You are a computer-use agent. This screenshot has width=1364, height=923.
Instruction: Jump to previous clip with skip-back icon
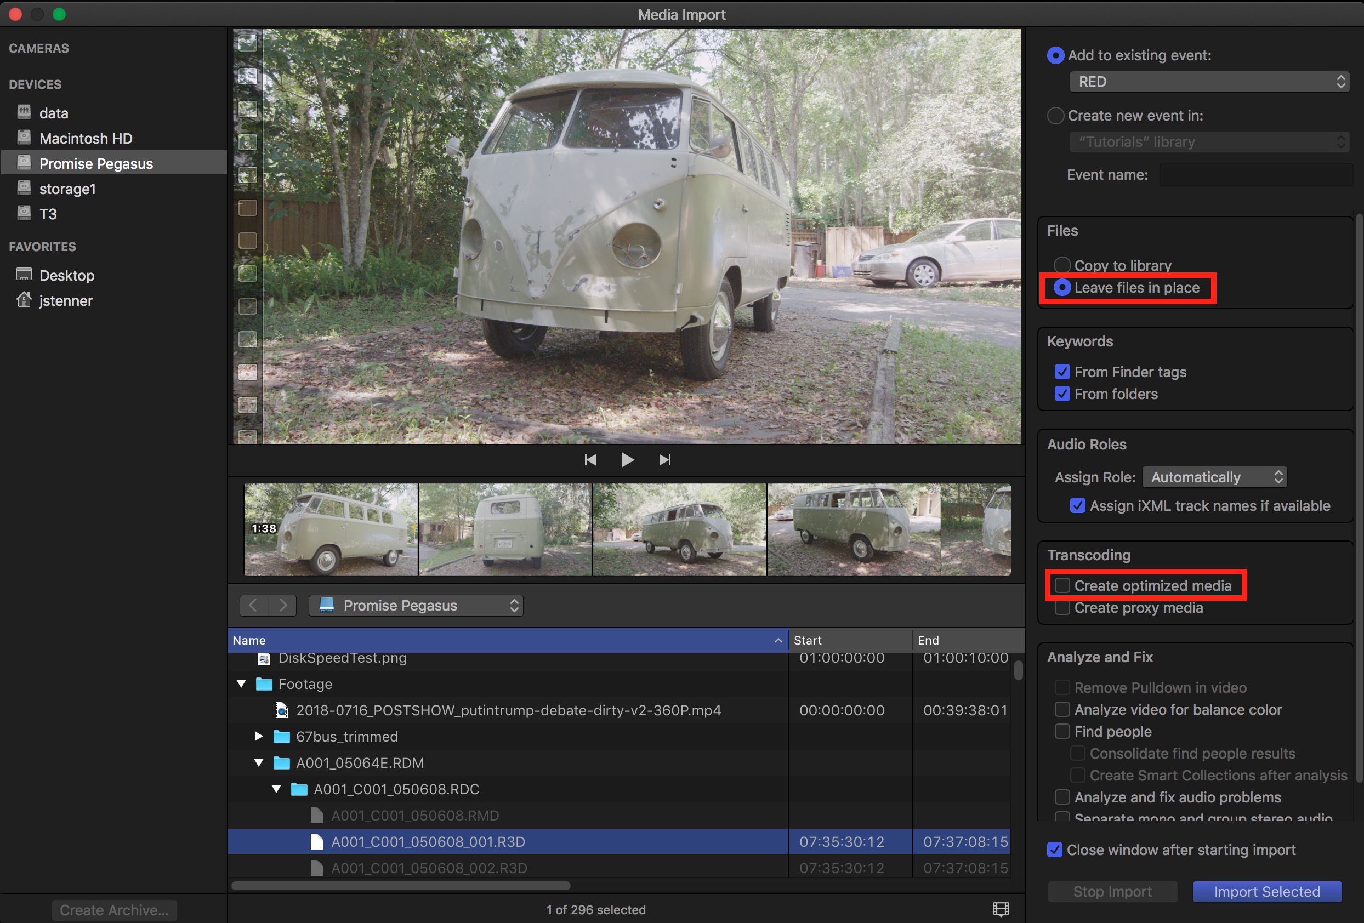coord(590,460)
